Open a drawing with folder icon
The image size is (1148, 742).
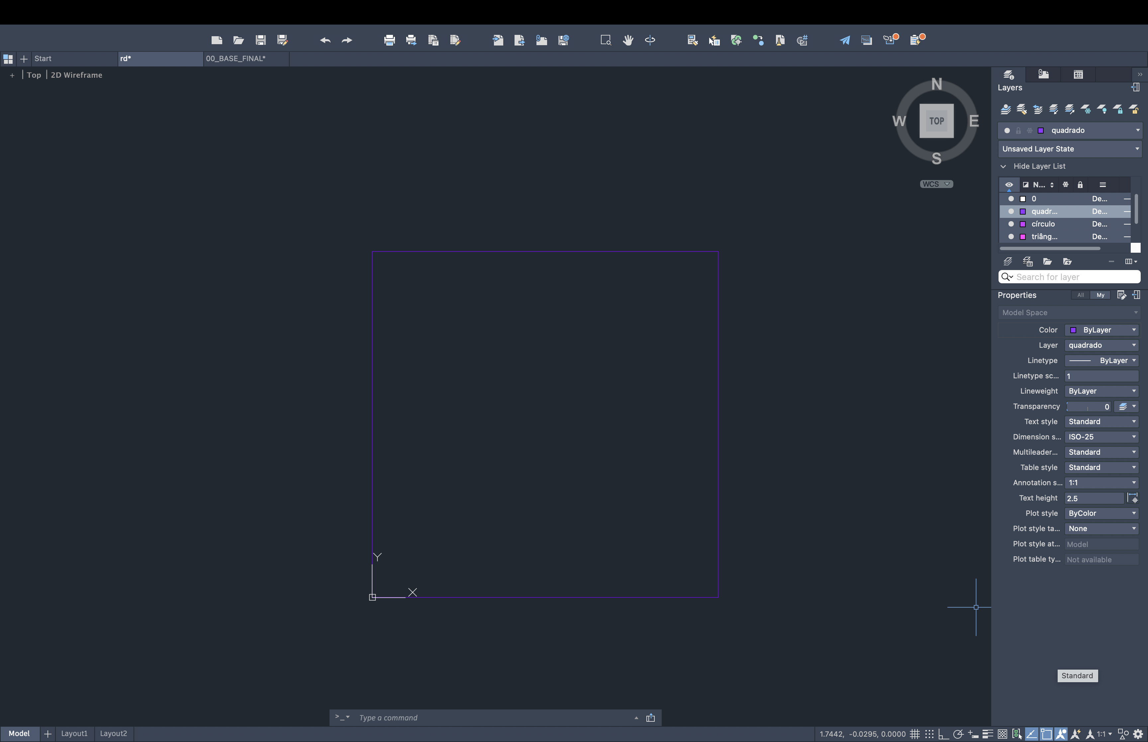[x=239, y=40]
